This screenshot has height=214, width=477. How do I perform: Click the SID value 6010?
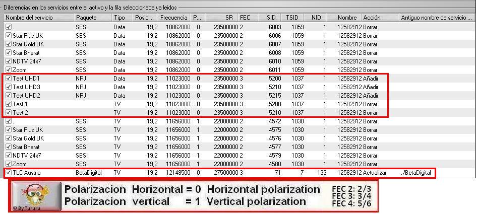click(275, 61)
